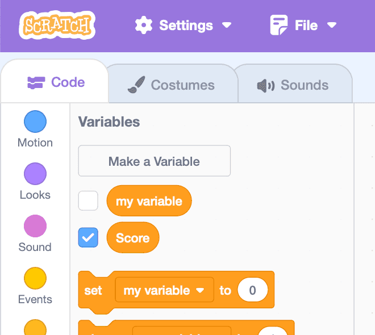
Task: Select the Motion category circle
Action: coord(35,122)
